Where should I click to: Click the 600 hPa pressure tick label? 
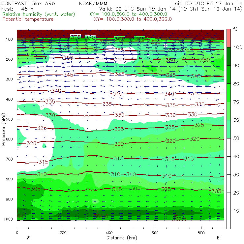(9, 139)
